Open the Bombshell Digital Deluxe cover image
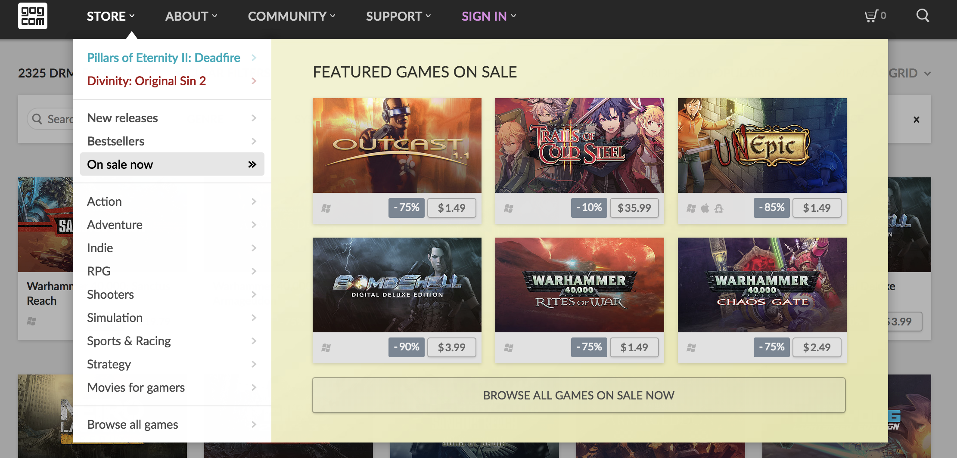957x458 pixels. coord(397,285)
